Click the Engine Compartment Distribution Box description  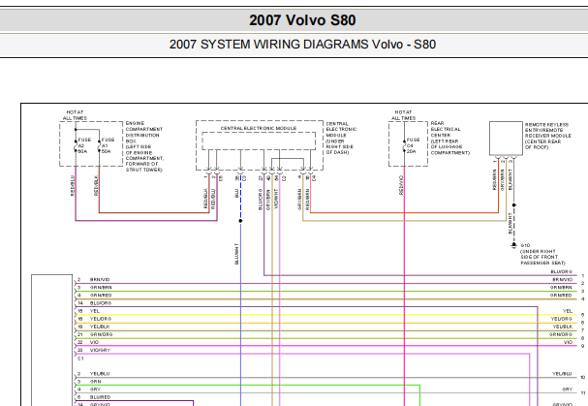(x=144, y=146)
